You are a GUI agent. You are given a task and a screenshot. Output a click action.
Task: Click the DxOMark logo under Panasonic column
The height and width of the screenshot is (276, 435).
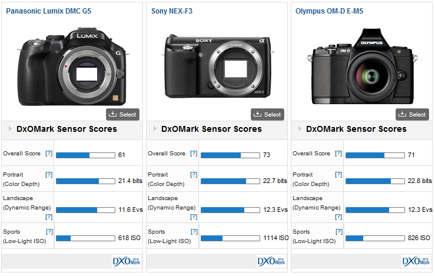(x=127, y=261)
